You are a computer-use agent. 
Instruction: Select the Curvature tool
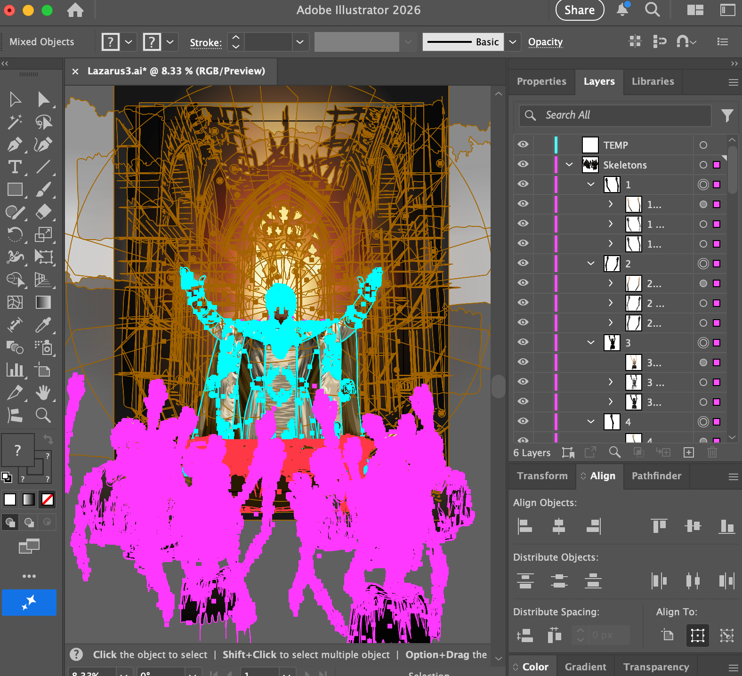click(x=43, y=145)
